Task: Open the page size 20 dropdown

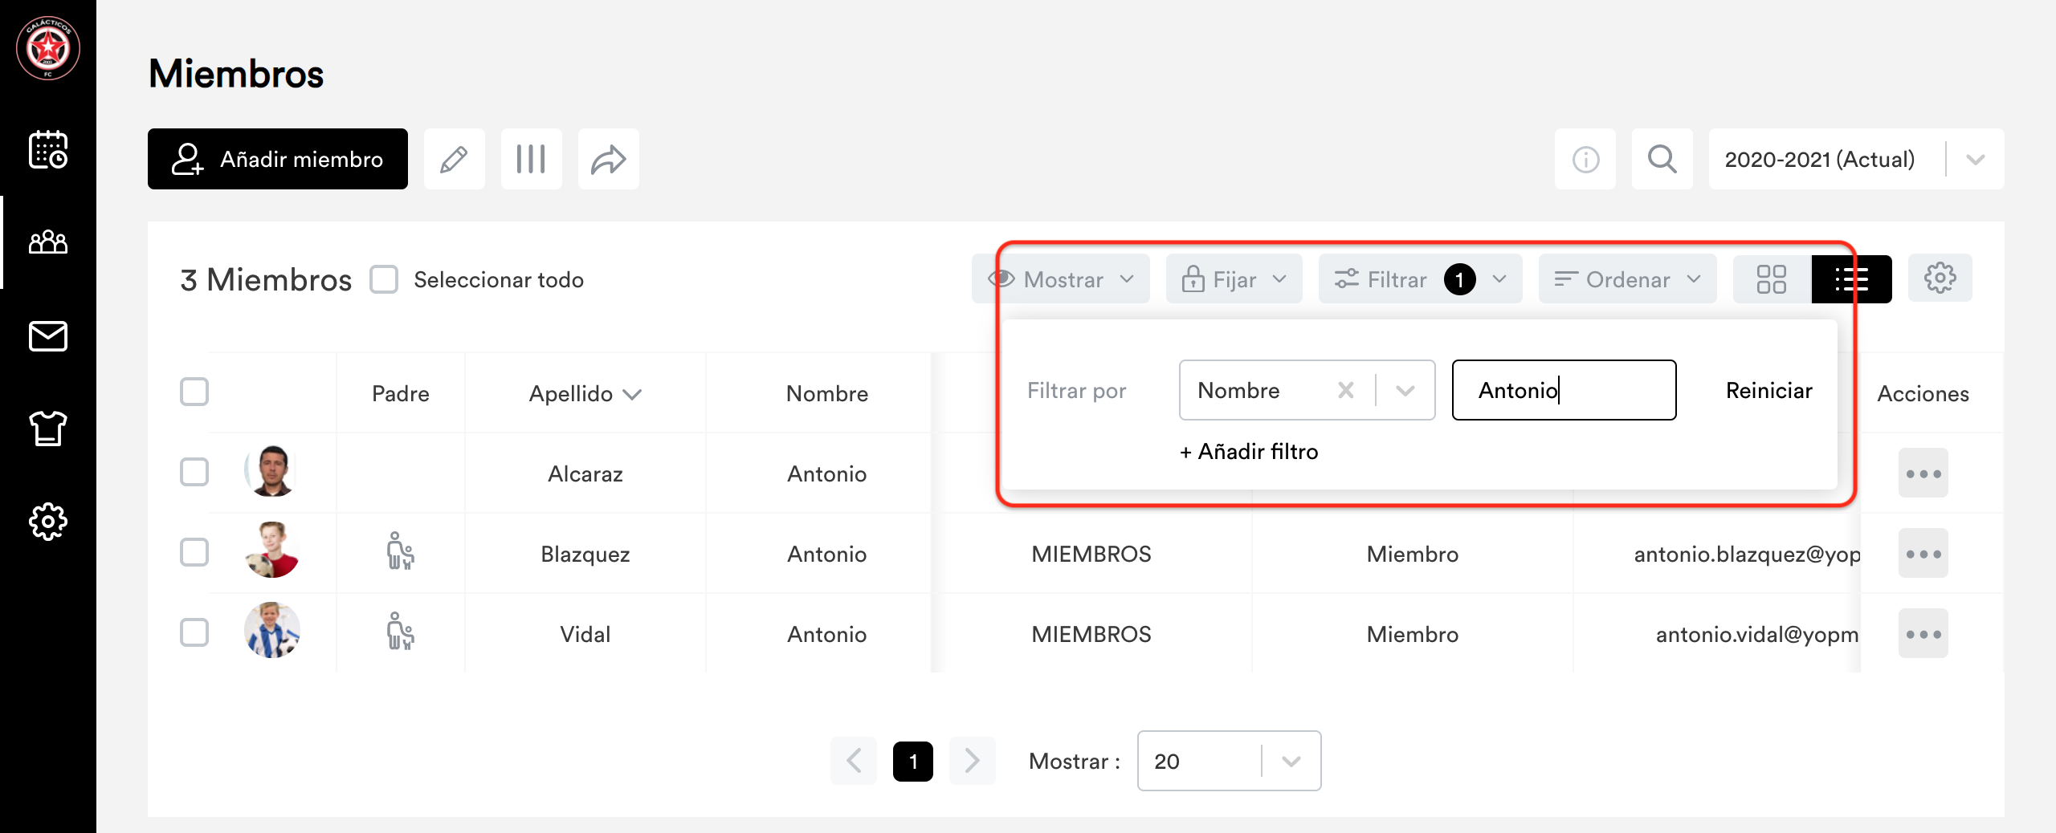Action: tap(1230, 761)
